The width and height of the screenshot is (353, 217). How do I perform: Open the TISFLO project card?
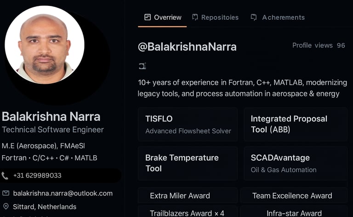click(188, 125)
